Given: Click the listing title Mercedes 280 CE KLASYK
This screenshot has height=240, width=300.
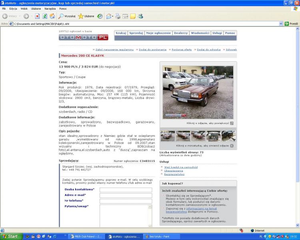Looking at the screenshot, I should point(82,56).
